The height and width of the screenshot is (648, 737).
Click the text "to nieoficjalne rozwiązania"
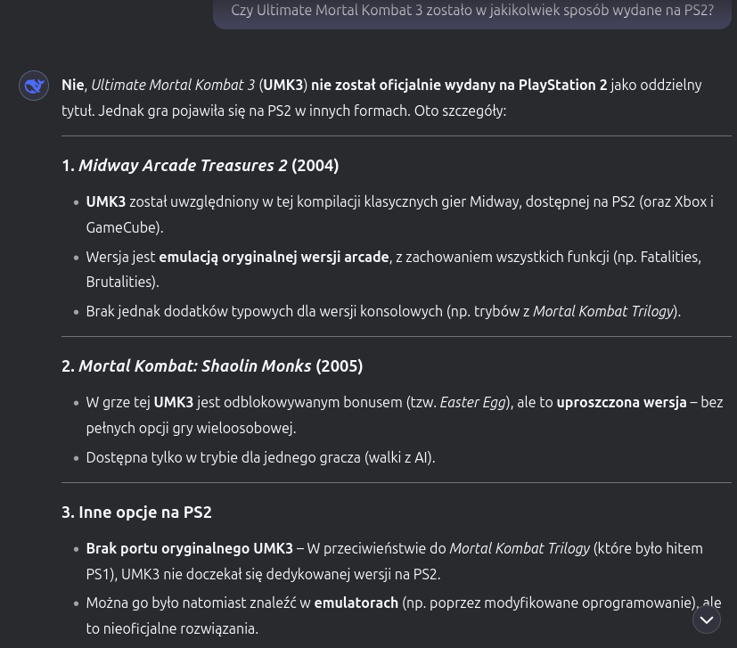coord(172,629)
